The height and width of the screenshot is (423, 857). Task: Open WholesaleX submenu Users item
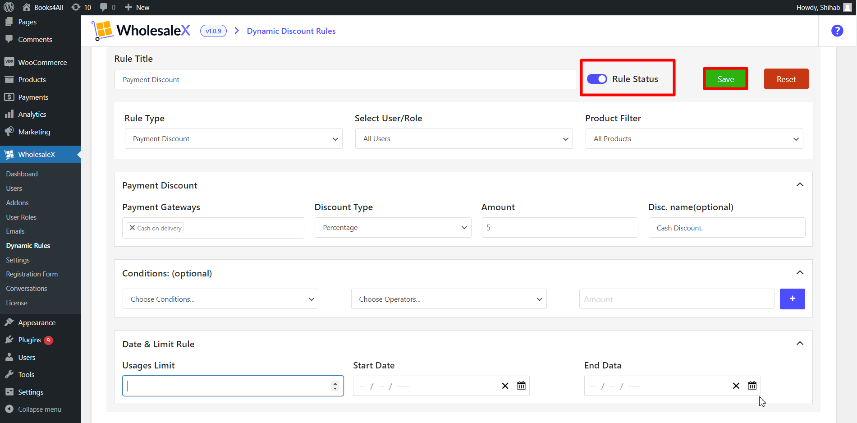(14, 188)
